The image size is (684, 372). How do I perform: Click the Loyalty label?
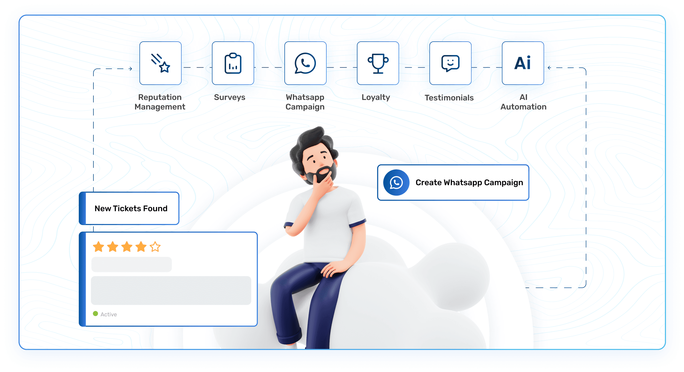(x=376, y=97)
